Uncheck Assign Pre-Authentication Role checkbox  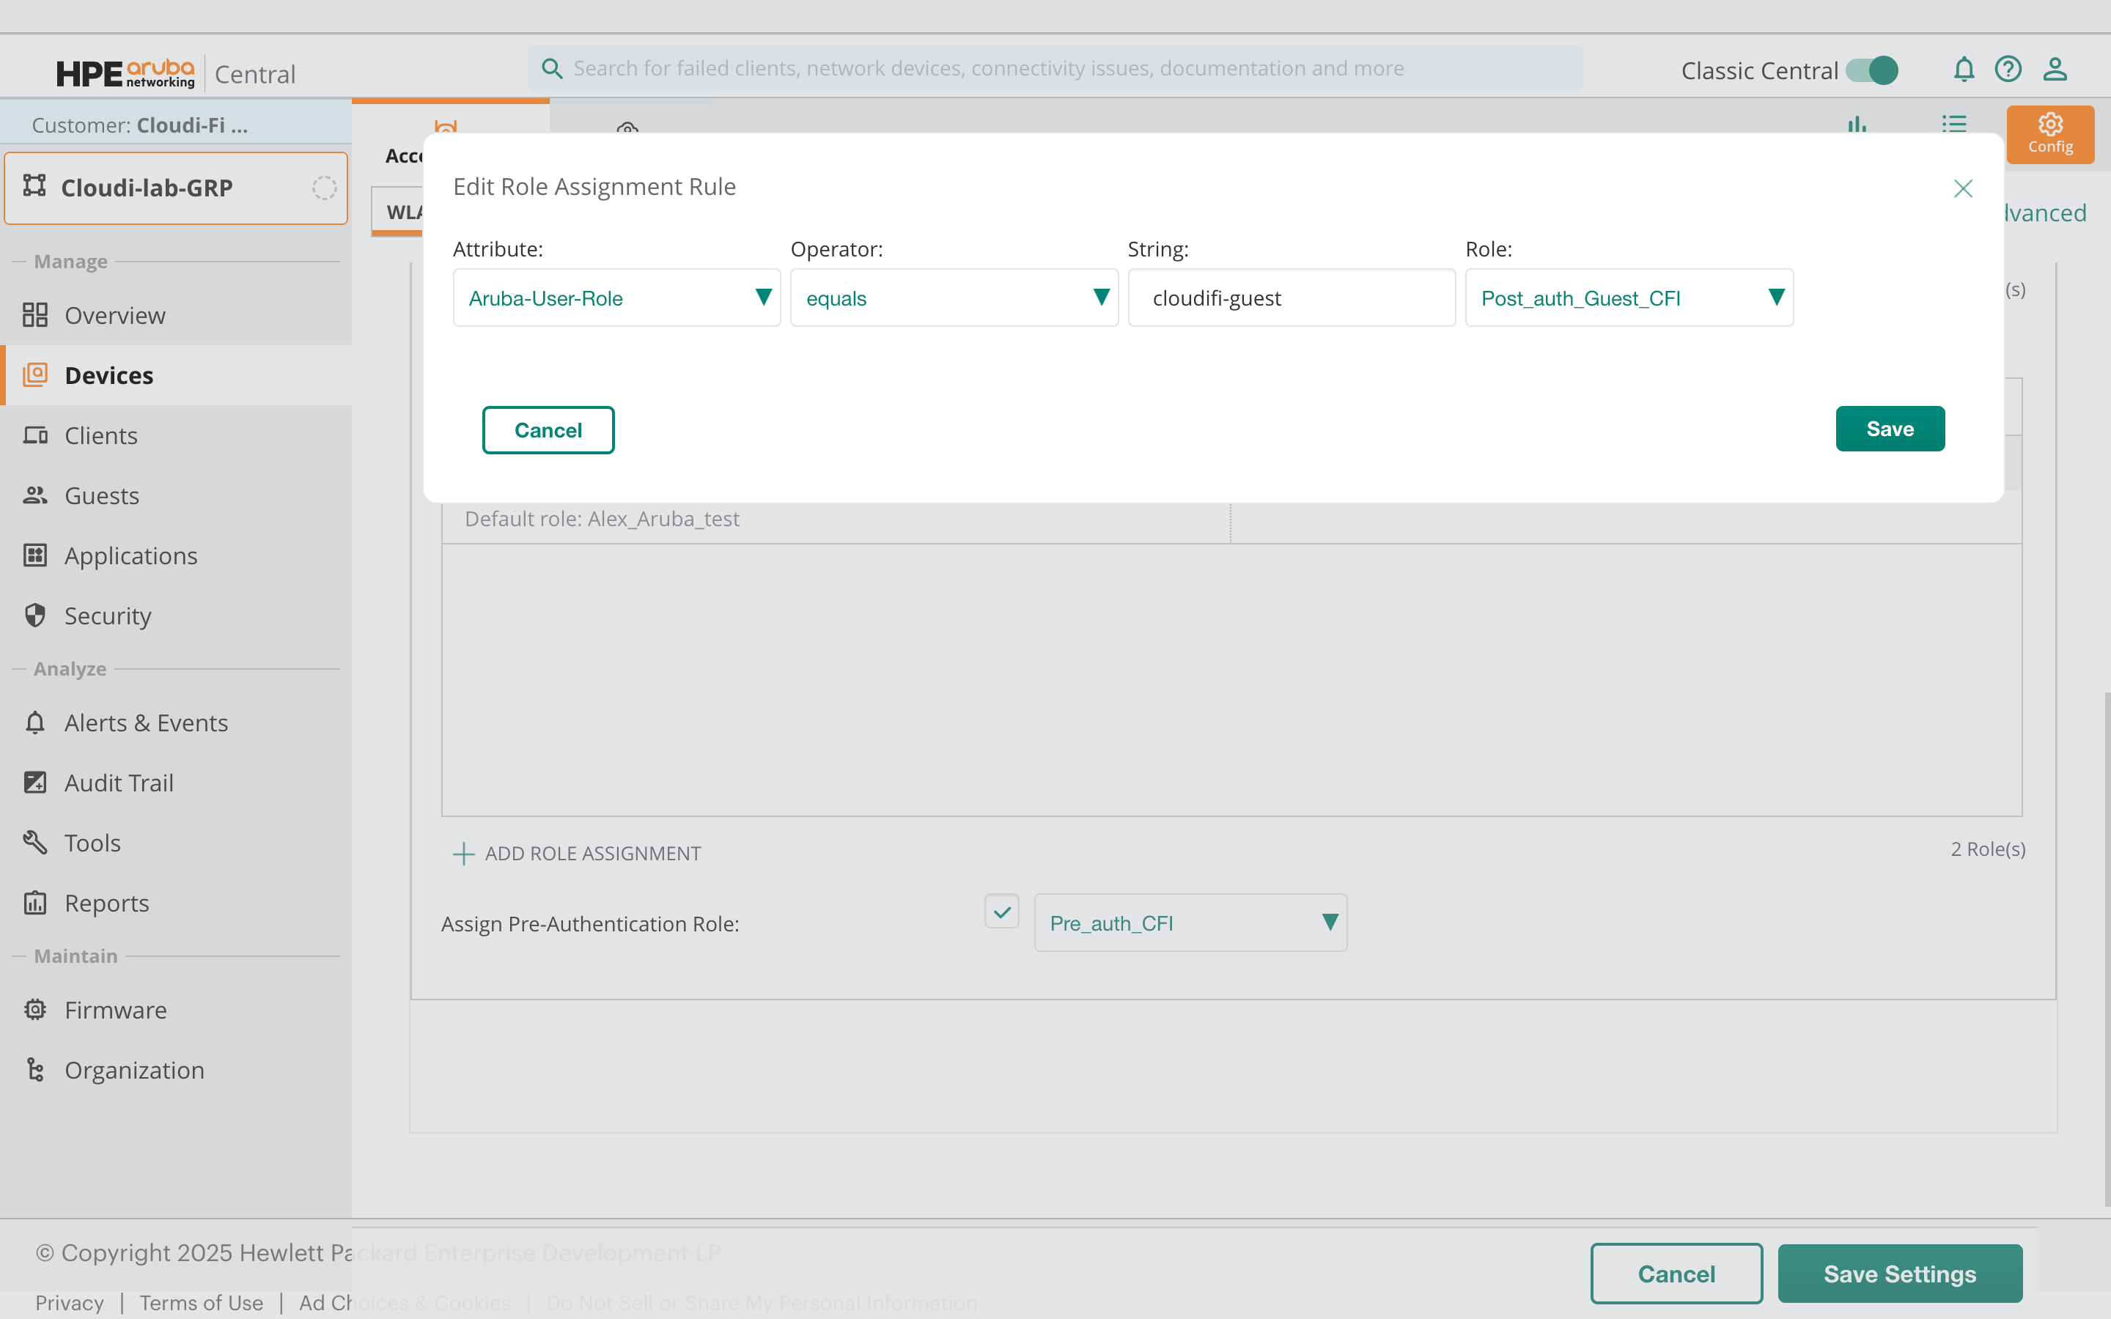pyautogui.click(x=1001, y=912)
